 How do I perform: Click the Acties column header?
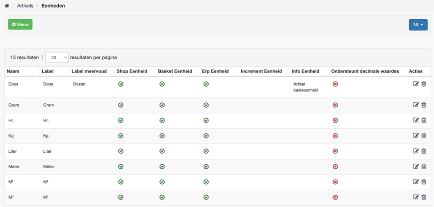416,71
